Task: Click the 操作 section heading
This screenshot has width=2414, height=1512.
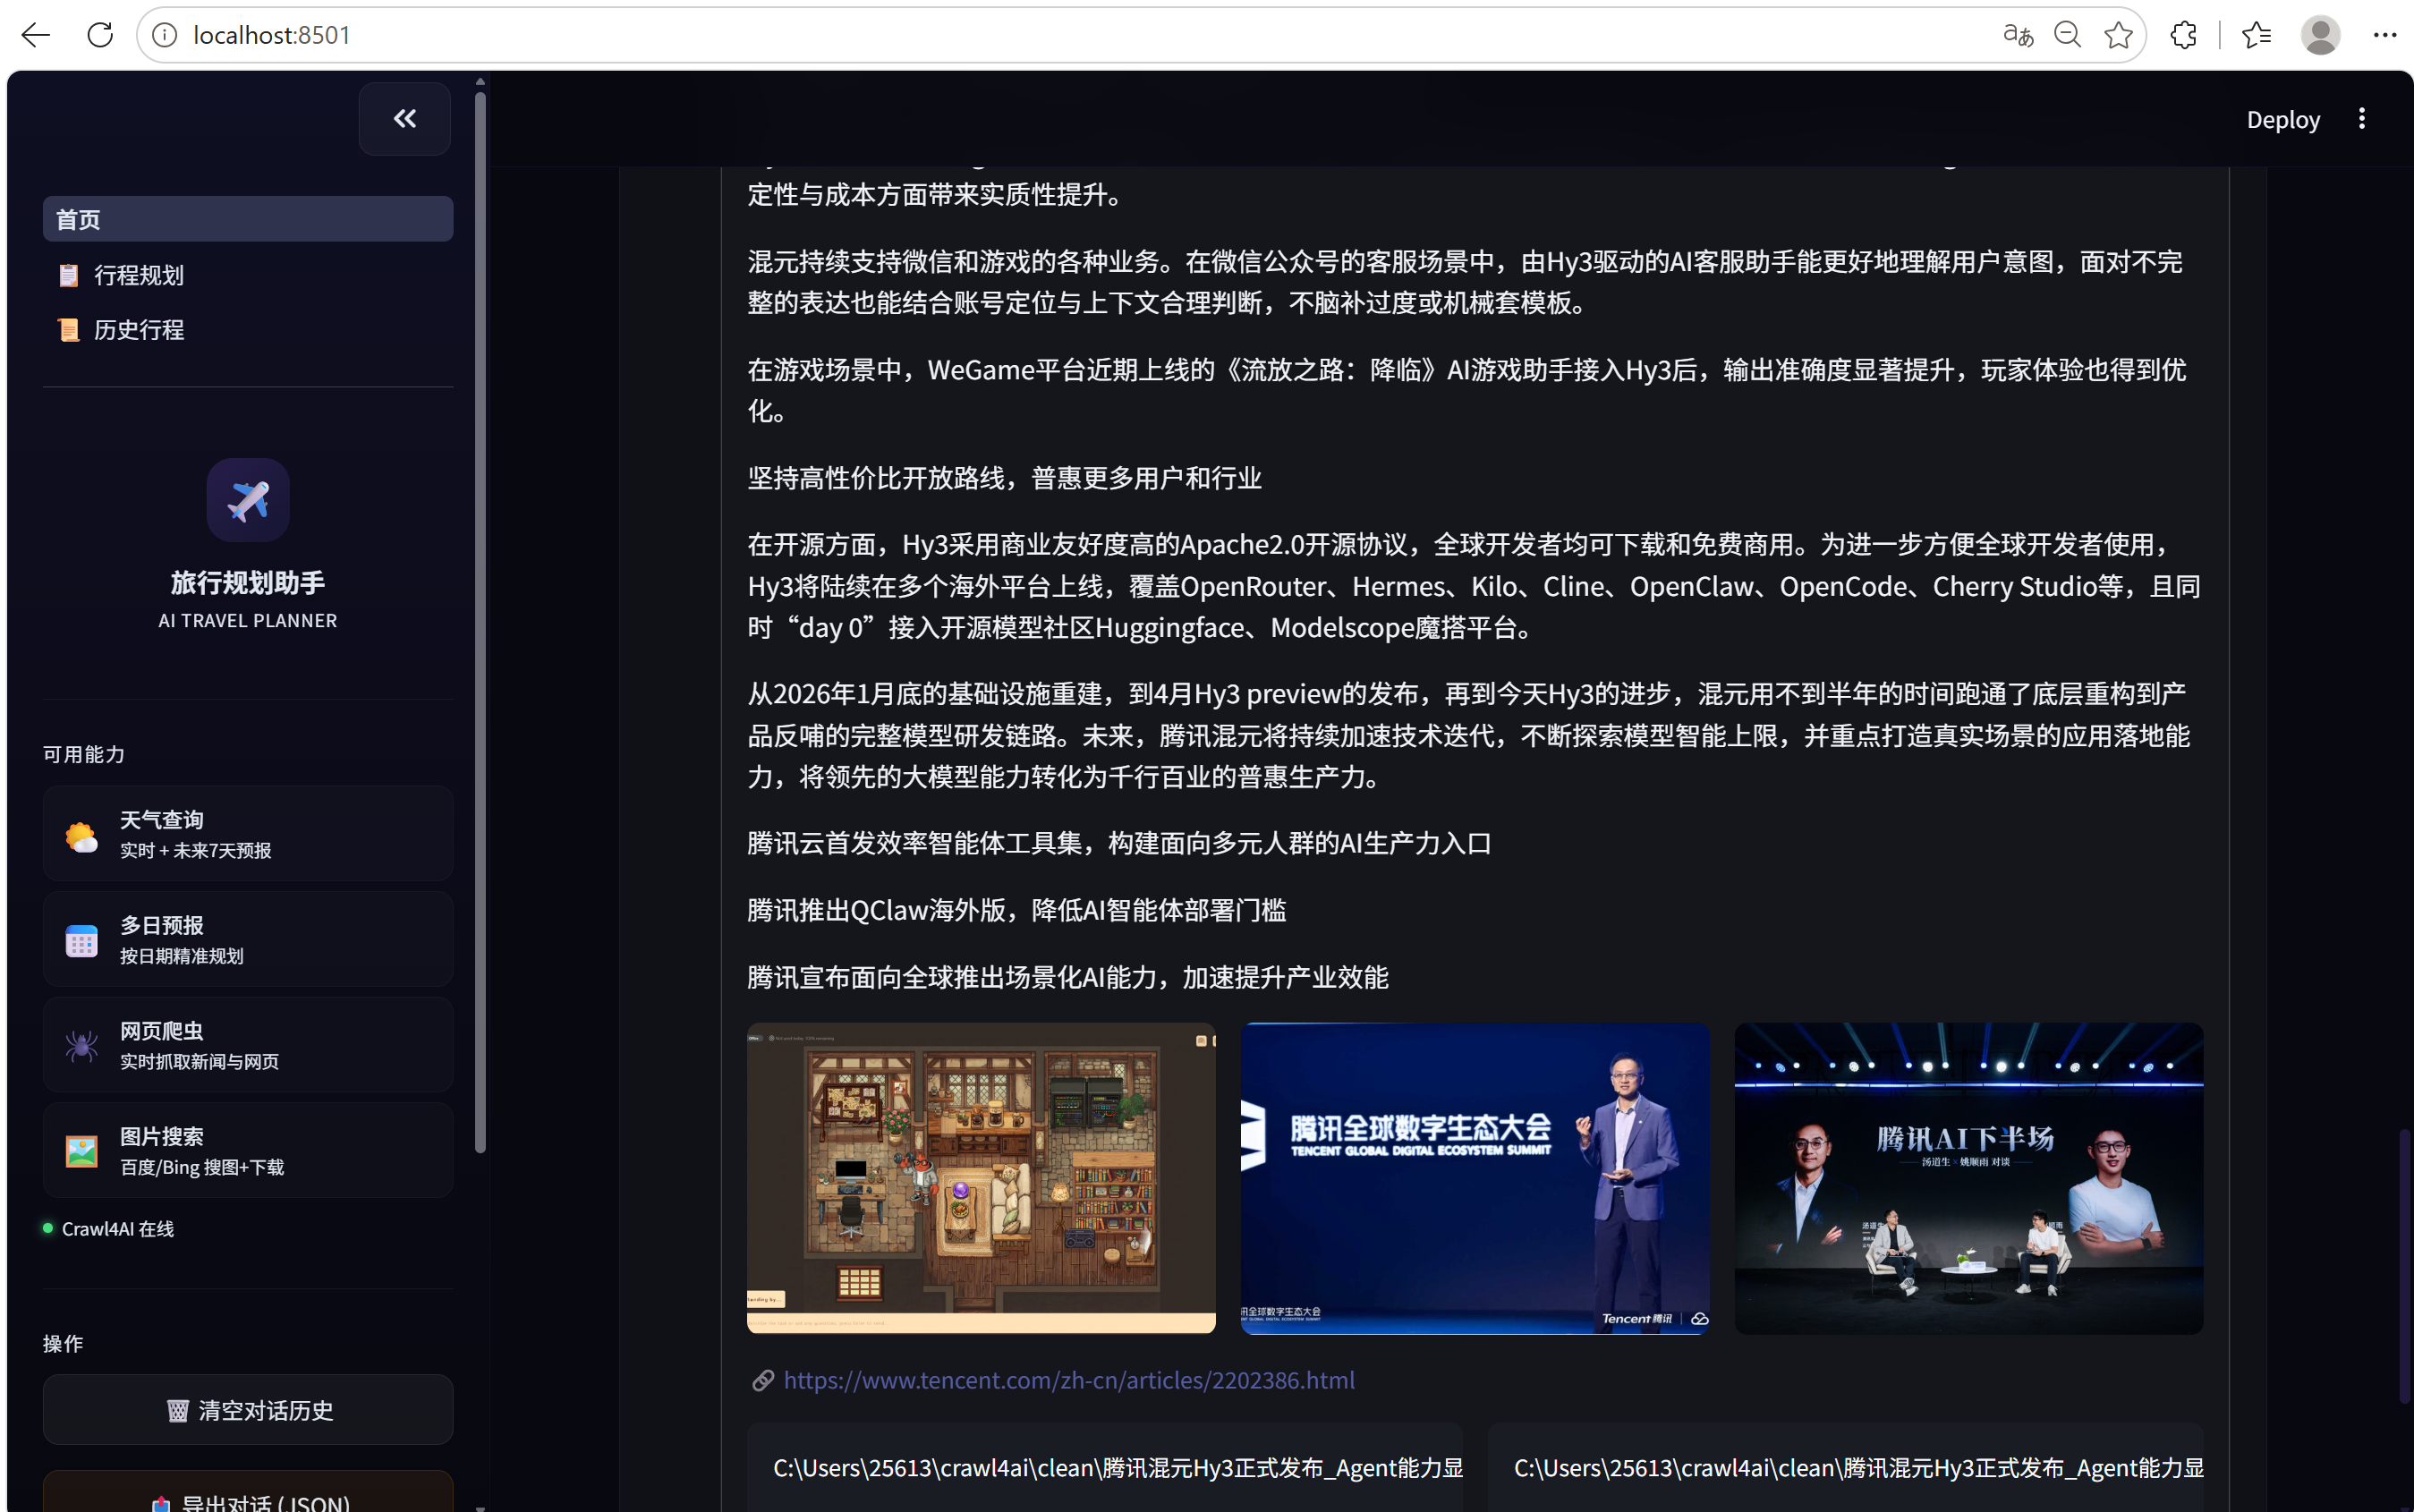Action: point(63,1344)
